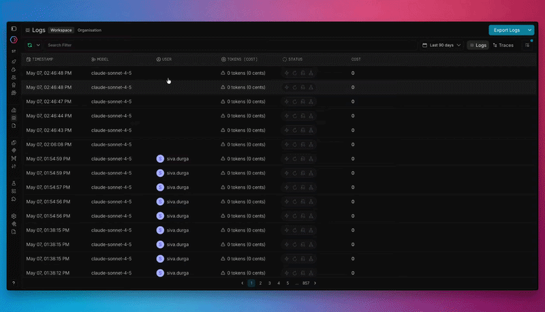Open the rocket icon in the sidebar
The image size is (545, 312).
click(14, 61)
